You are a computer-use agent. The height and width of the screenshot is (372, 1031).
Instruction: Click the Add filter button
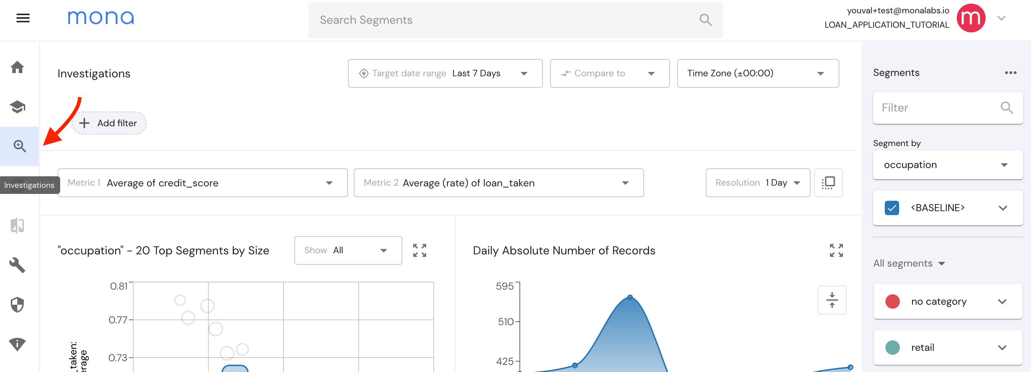point(109,123)
